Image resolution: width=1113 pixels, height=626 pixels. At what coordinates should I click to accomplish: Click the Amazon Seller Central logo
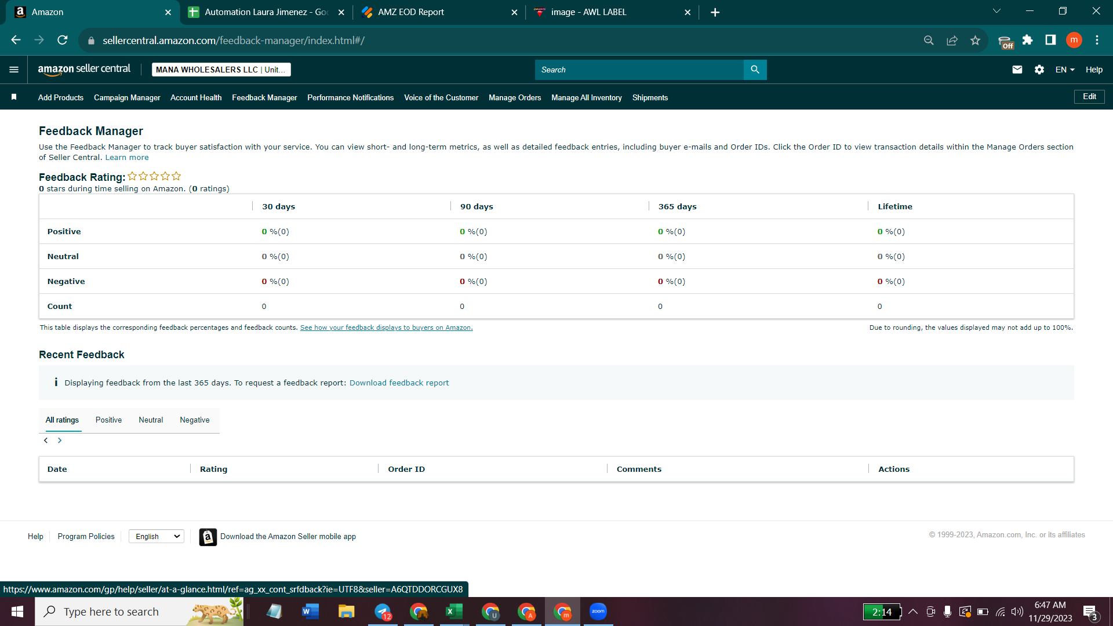(x=84, y=70)
